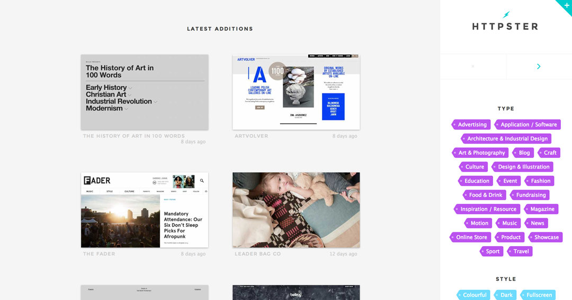The height and width of the screenshot is (300, 572).
Task: Select the Fundraising tag
Action: 530,195
